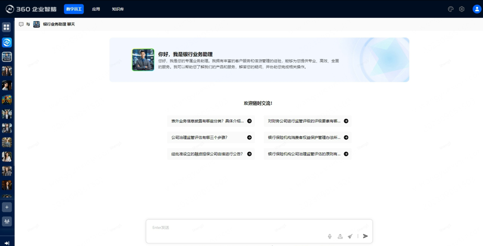Open the people group icon in sidebar
The width and height of the screenshot is (483, 246).
point(7,221)
